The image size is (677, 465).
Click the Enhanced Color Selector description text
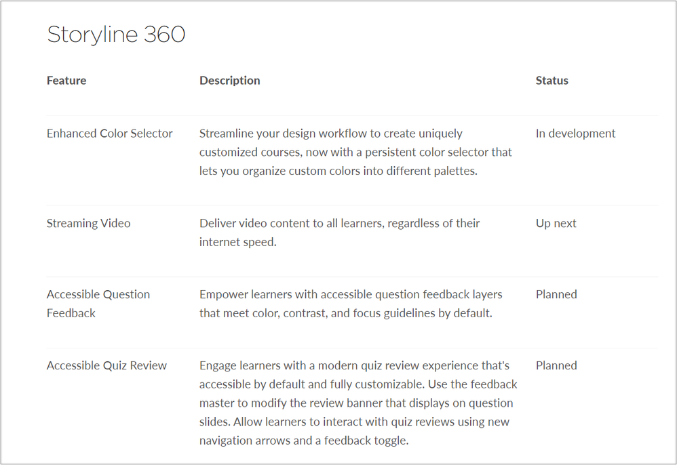click(x=355, y=152)
